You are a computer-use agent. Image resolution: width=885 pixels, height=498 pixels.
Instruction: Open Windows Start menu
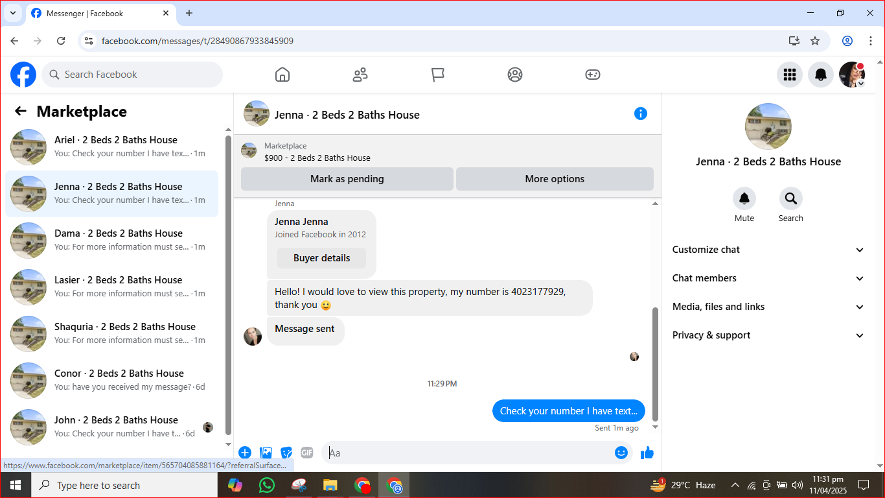pyautogui.click(x=15, y=485)
